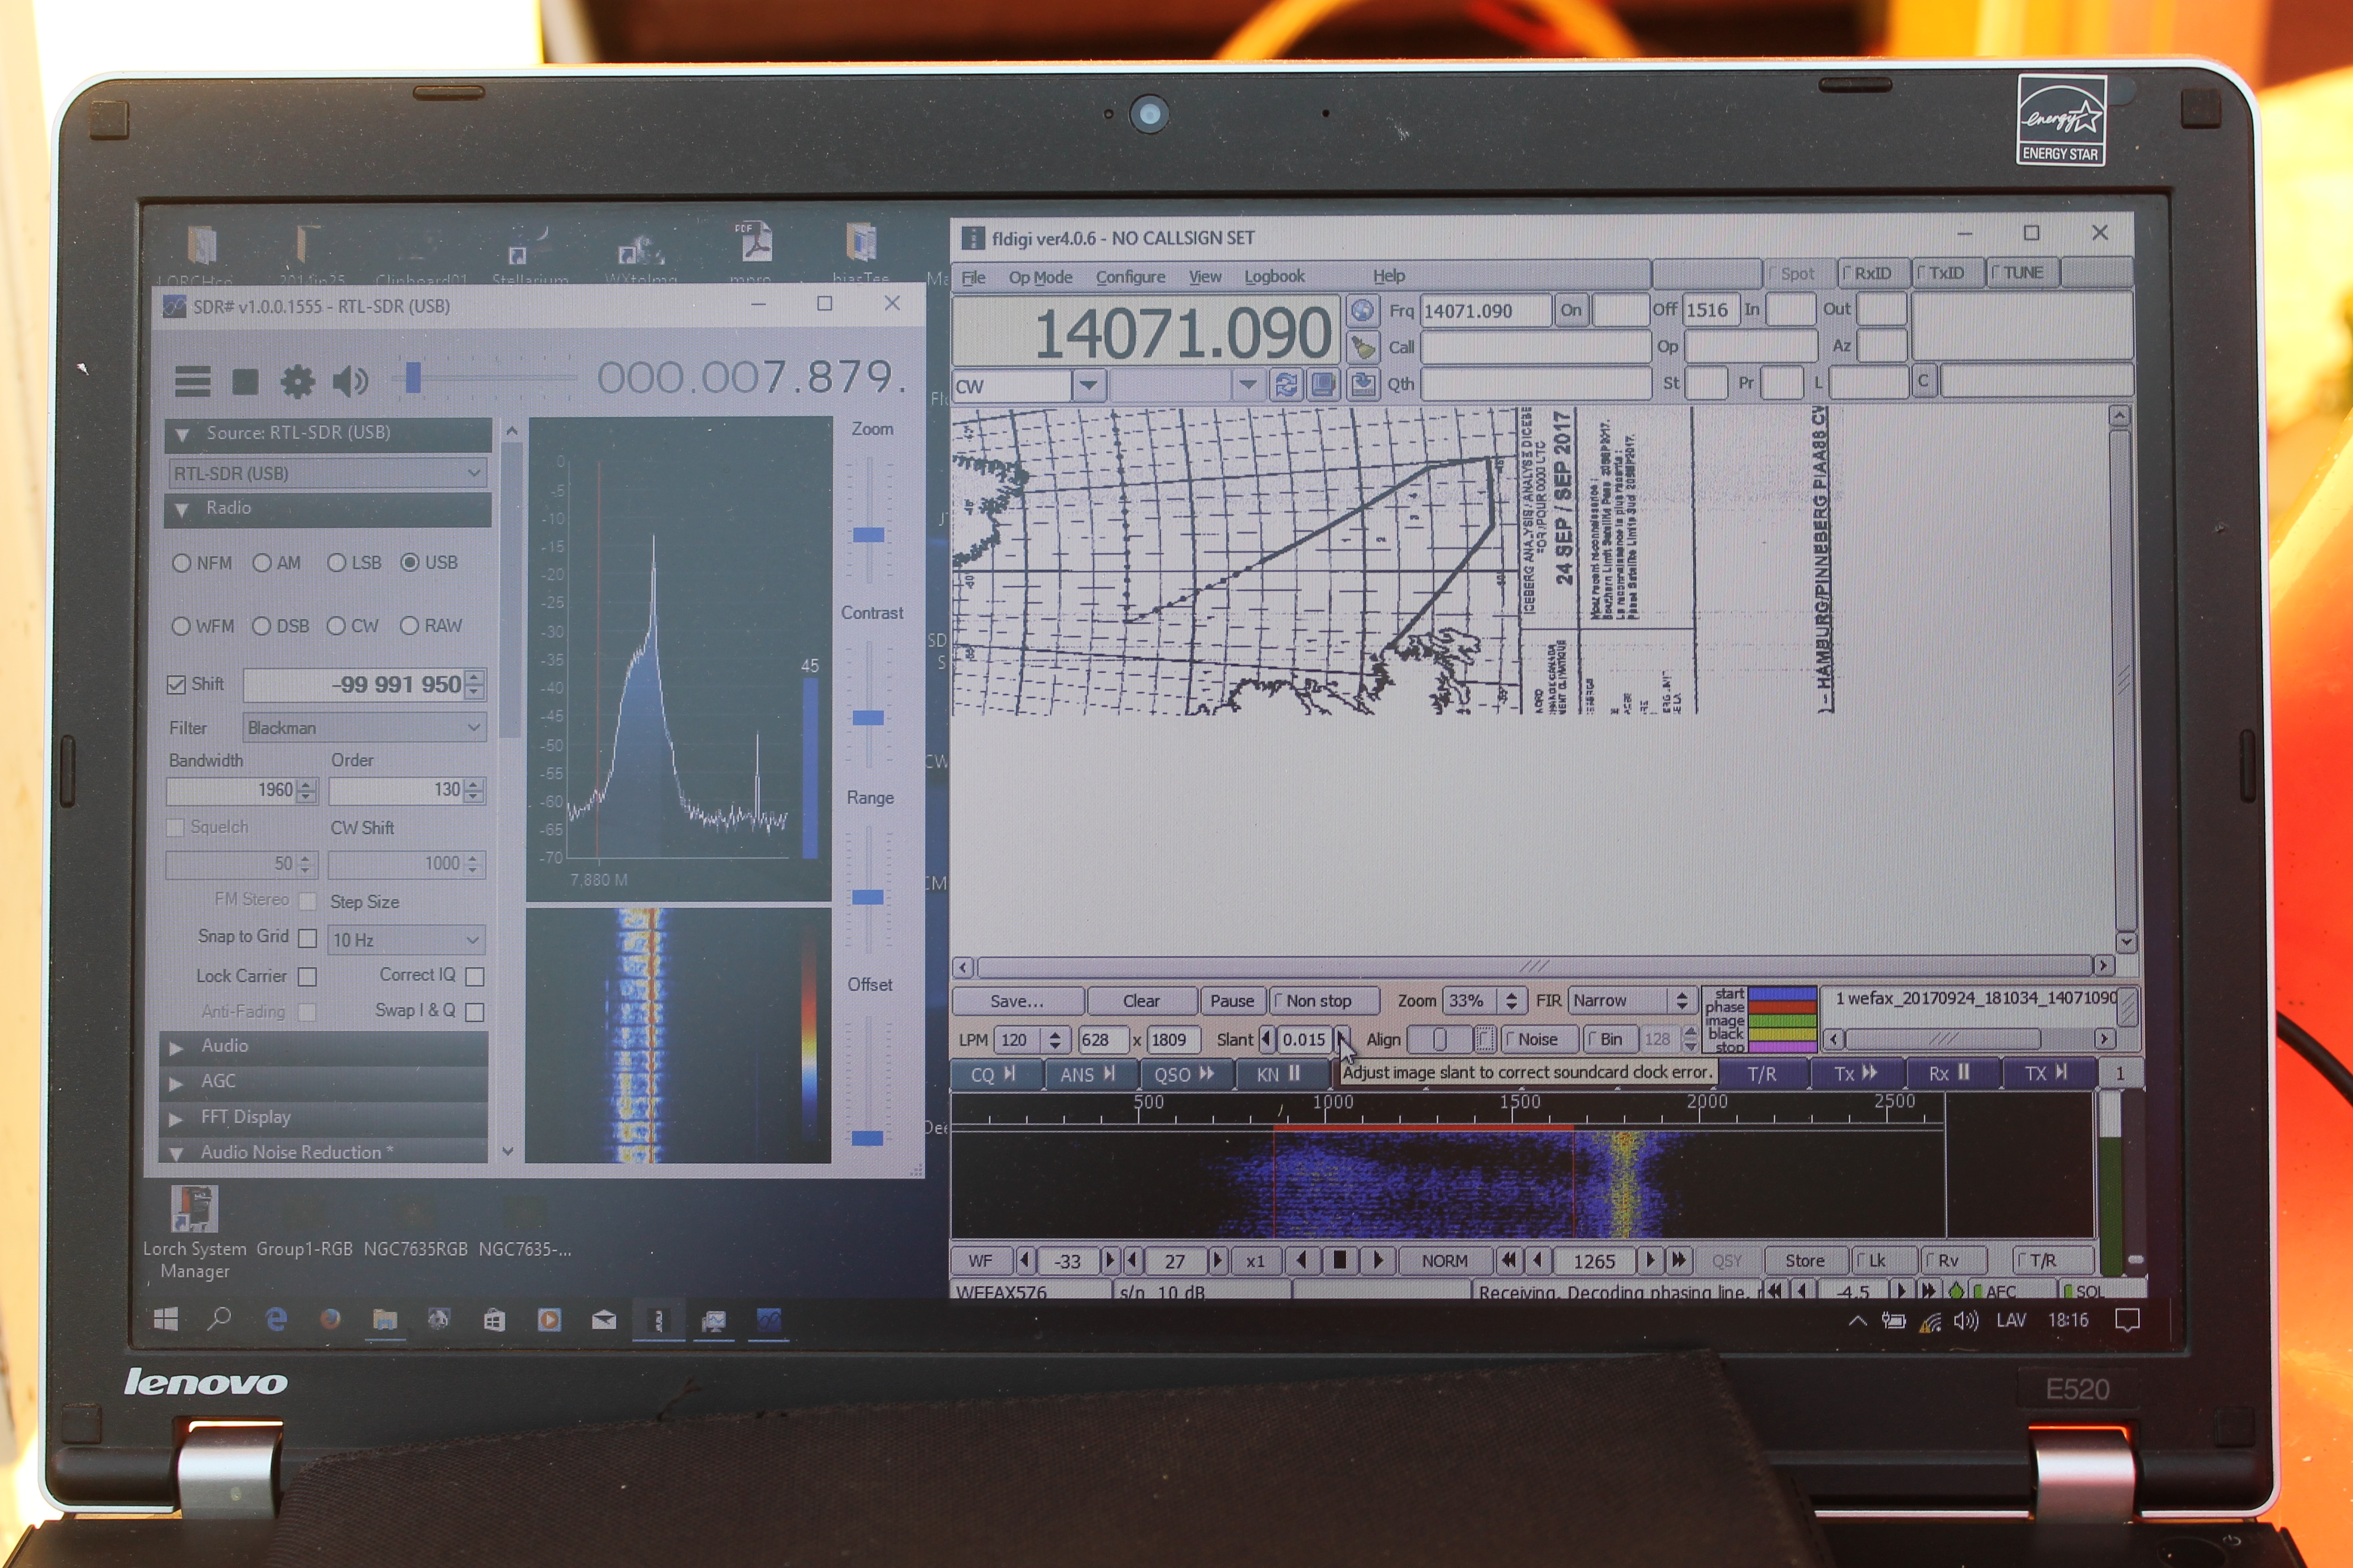2353x1568 pixels.
Task: Click the NORM waterfall button
Action: (1445, 1260)
